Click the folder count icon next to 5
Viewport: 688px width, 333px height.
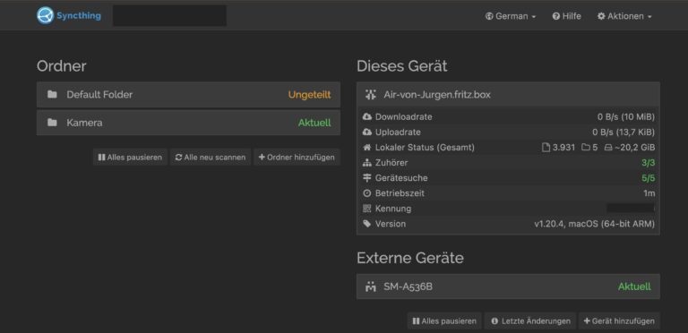pos(586,148)
